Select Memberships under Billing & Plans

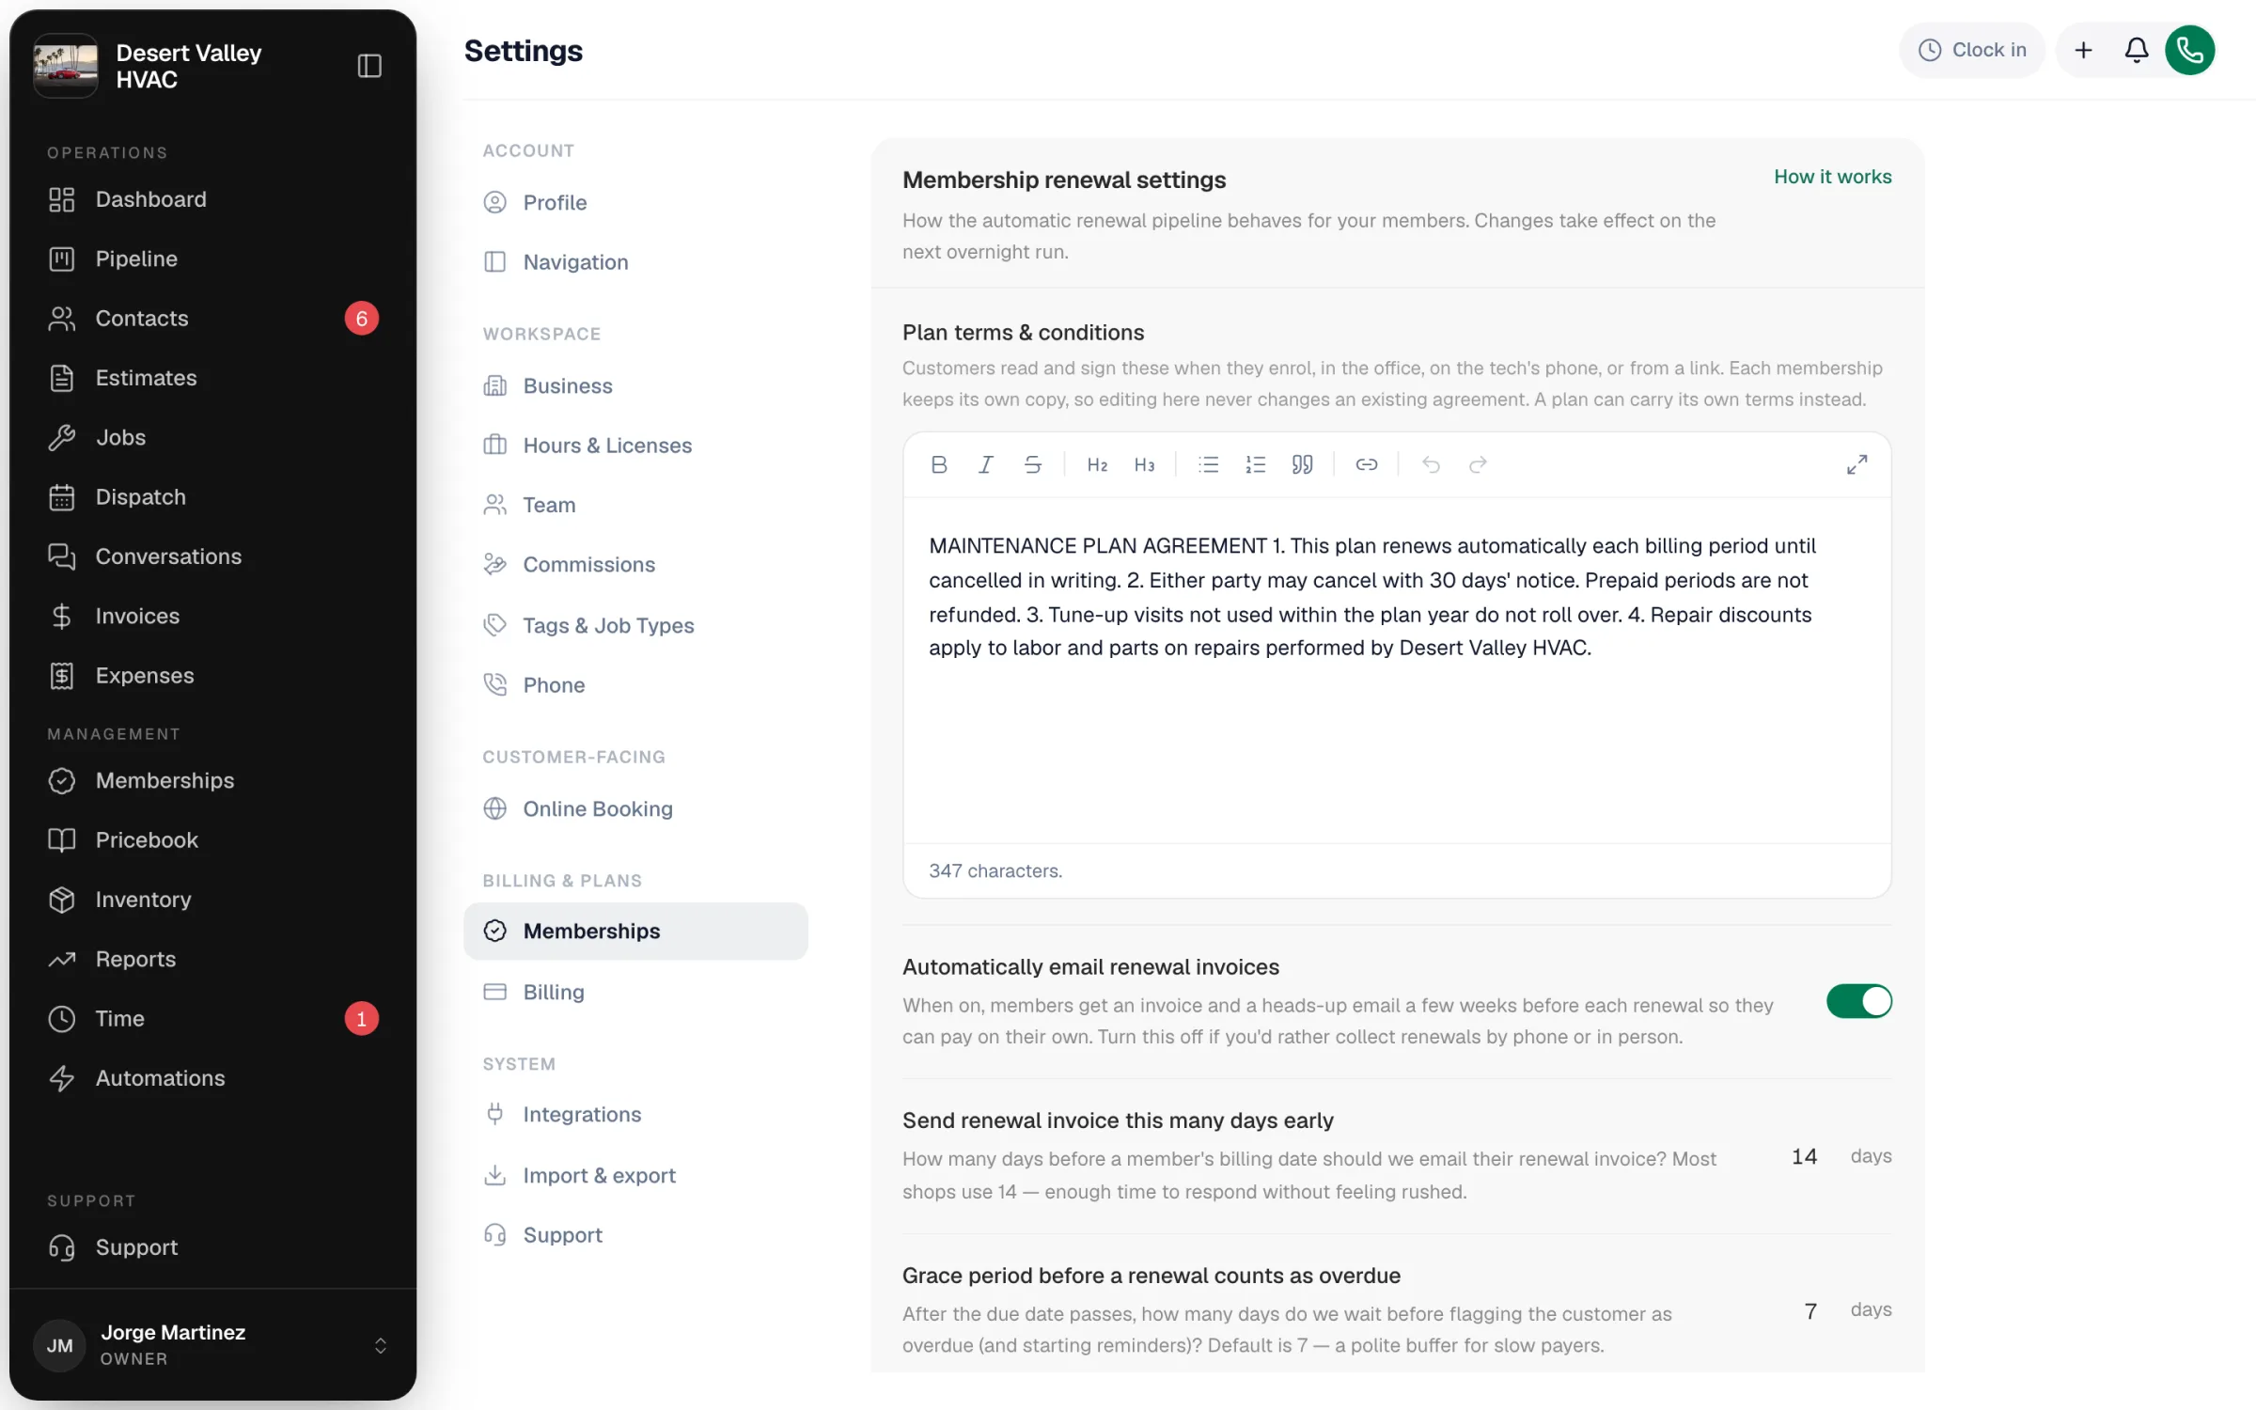pos(635,931)
